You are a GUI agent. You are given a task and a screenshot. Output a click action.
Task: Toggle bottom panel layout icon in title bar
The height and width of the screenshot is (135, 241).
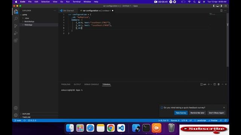(x=218, y=6)
